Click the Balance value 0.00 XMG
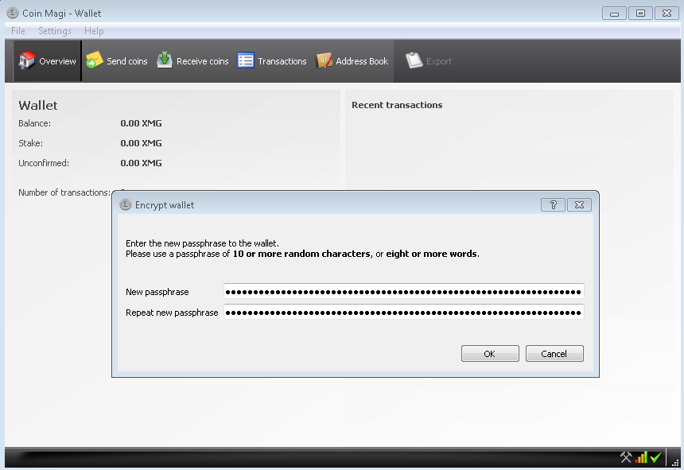The image size is (684, 470). click(141, 123)
